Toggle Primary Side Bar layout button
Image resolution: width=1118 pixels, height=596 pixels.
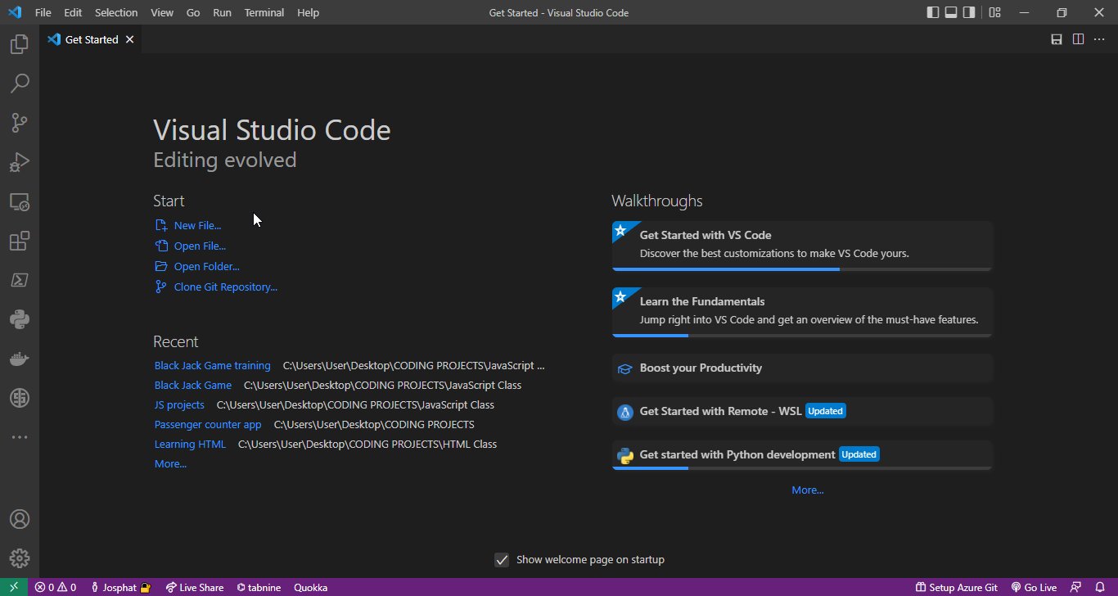(x=933, y=12)
